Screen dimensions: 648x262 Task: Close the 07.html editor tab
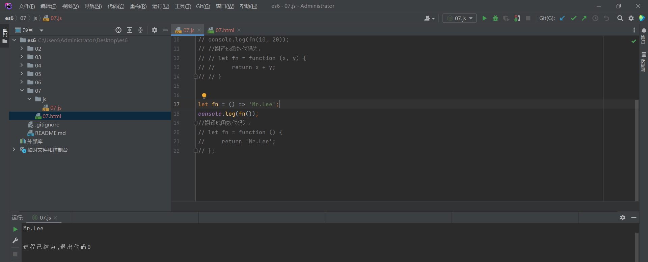pos(239,30)
